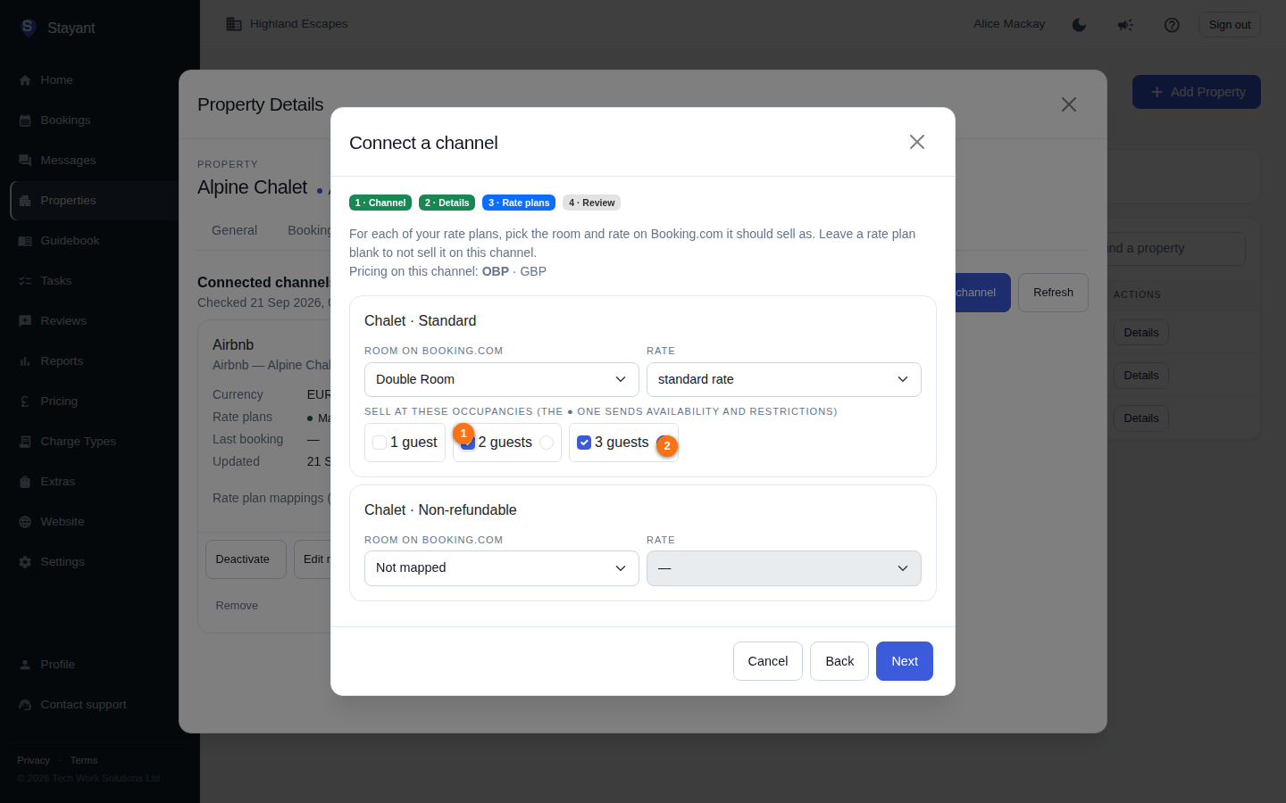This screenshot has width=1286, height=803.
Task: Open the Privacy link
Action: pos(33,760)
